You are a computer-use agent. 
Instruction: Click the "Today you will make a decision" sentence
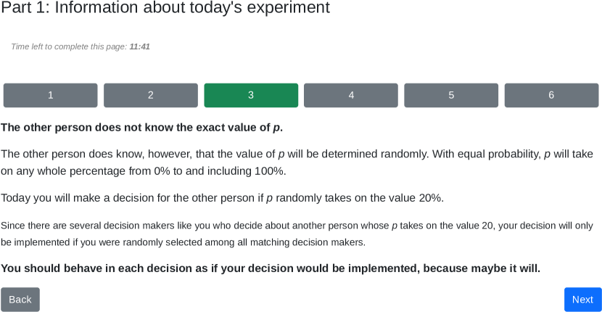222,198
